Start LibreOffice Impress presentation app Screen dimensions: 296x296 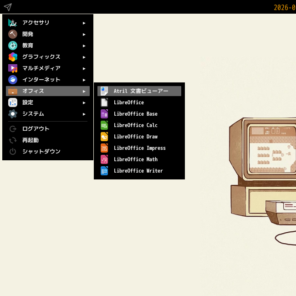139,148
